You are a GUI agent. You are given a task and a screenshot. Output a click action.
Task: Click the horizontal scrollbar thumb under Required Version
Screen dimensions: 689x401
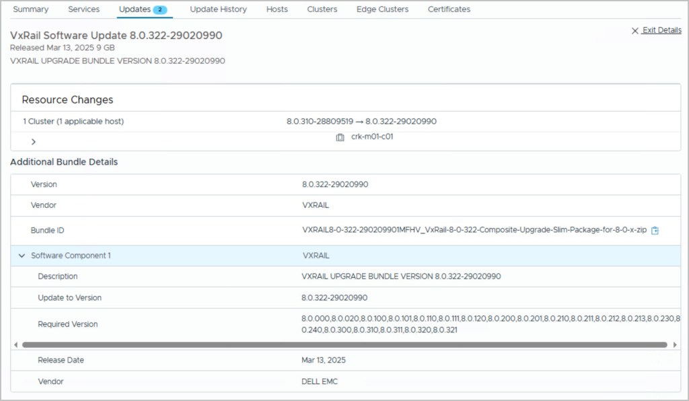(x=343, y=344)
